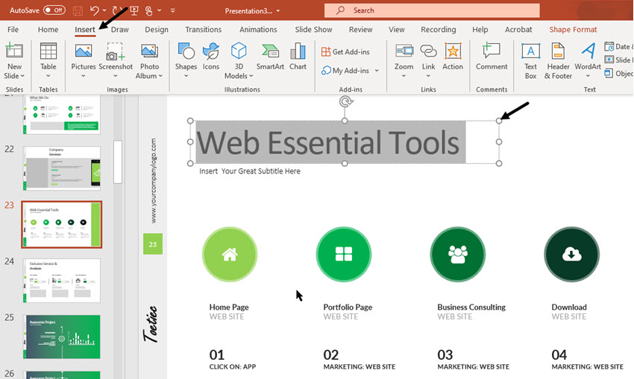
Task: Click the rotation handle above title
Action: tap(345, 101)
